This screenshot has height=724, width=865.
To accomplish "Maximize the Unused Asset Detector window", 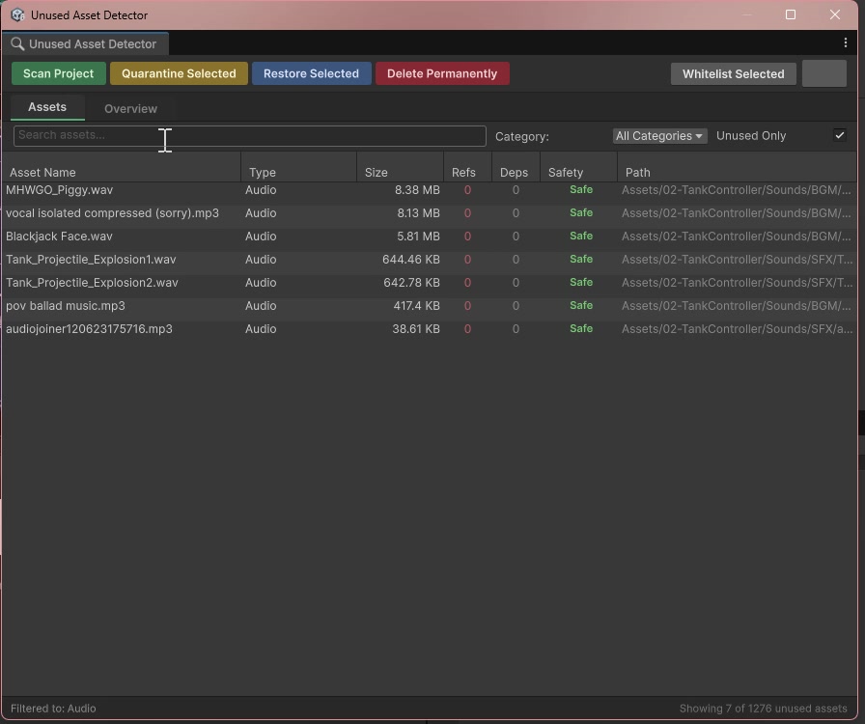I will tap(791, 14).
